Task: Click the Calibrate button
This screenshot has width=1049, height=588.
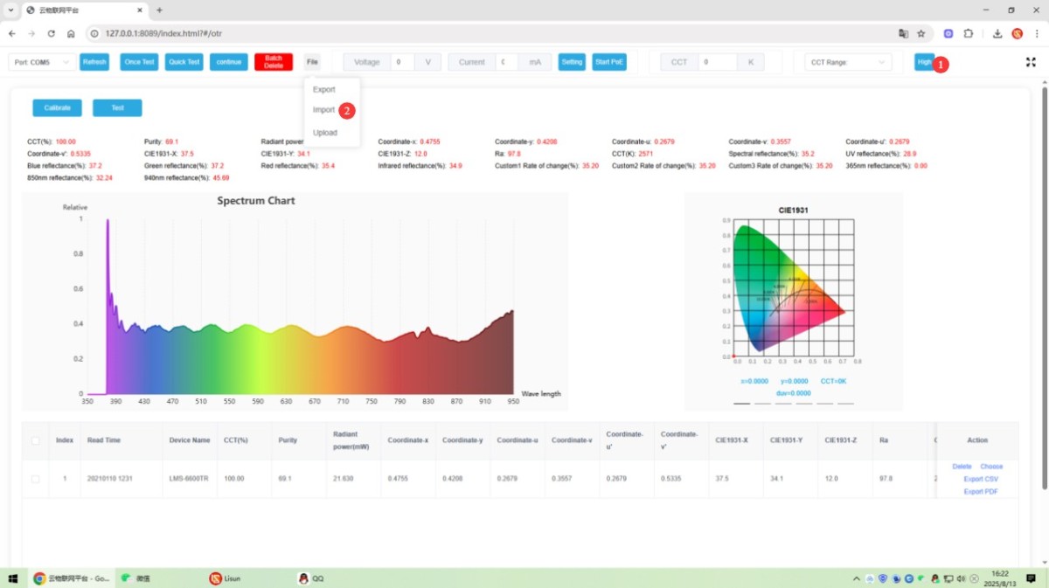Action: pyautogui.click(x=57, y=107)
